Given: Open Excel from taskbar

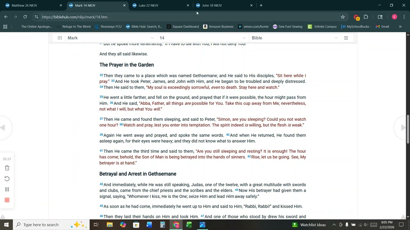Looking at the screenshot, I should point(189,225).
